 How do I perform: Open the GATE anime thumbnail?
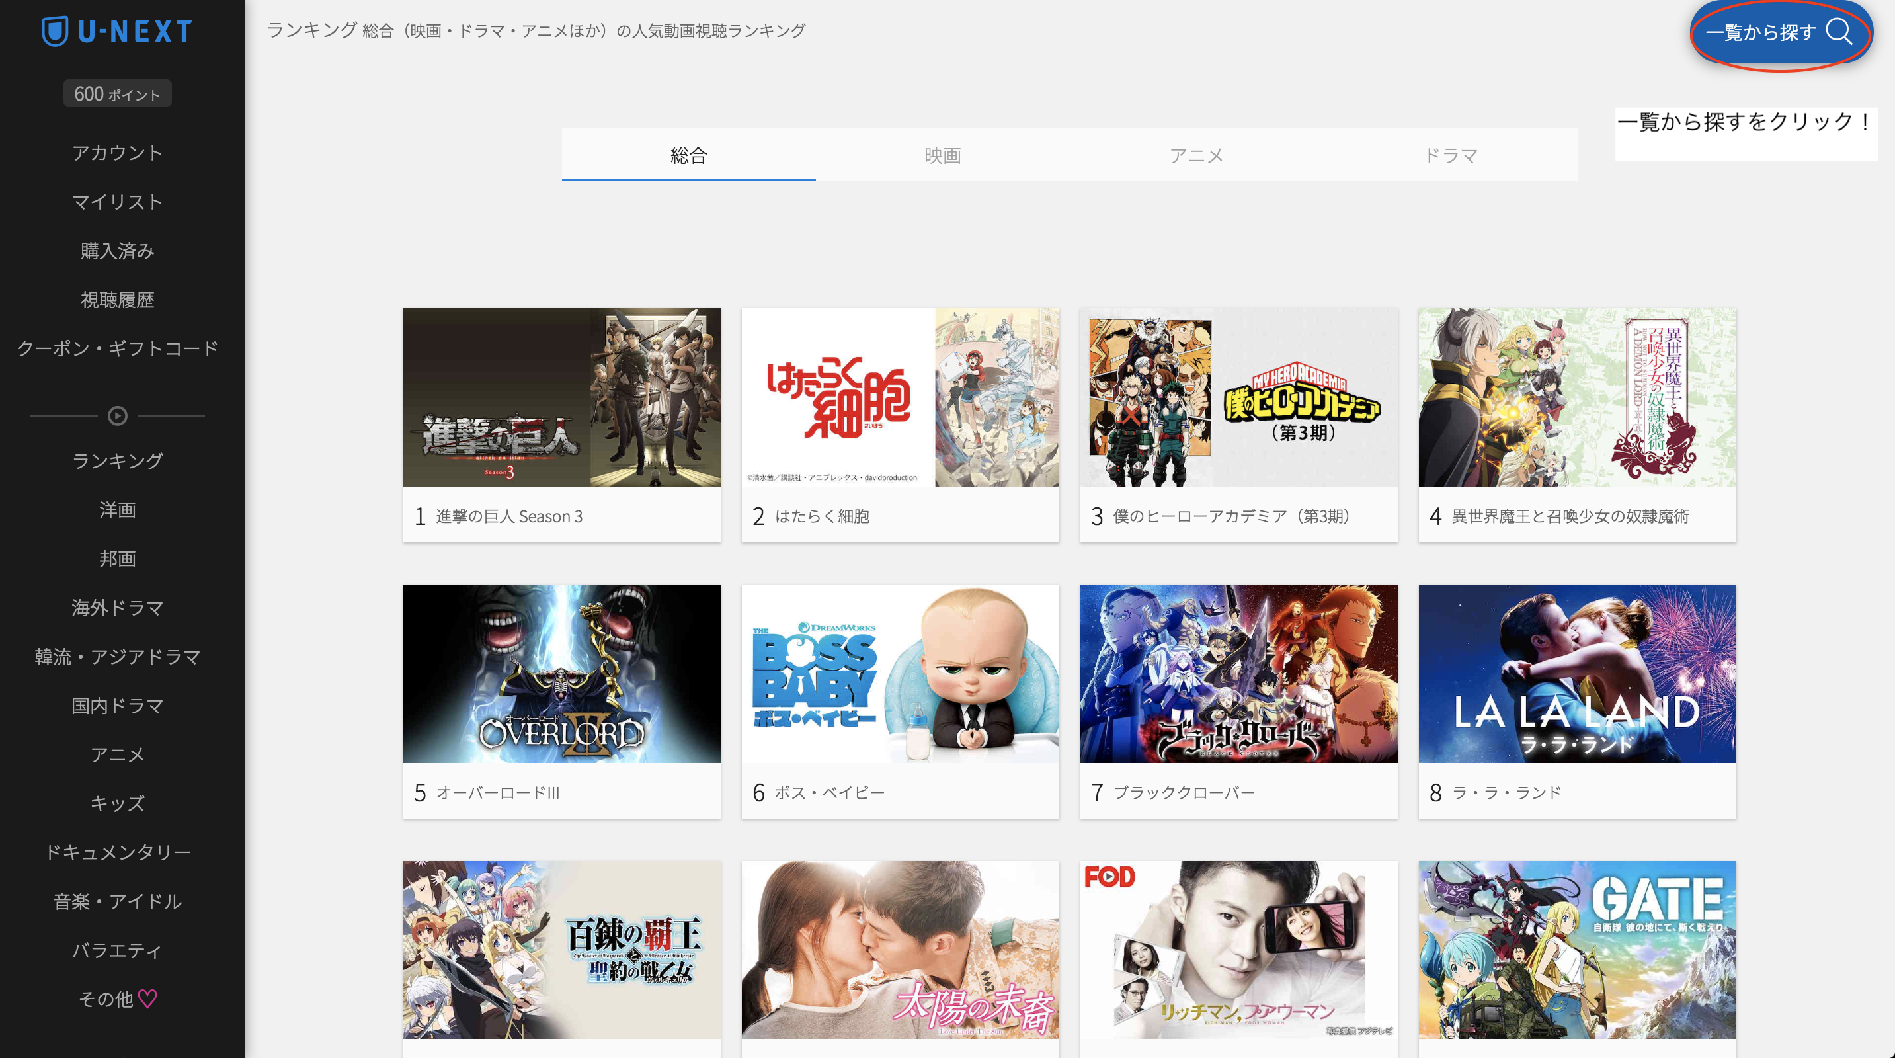[1577, 951]
